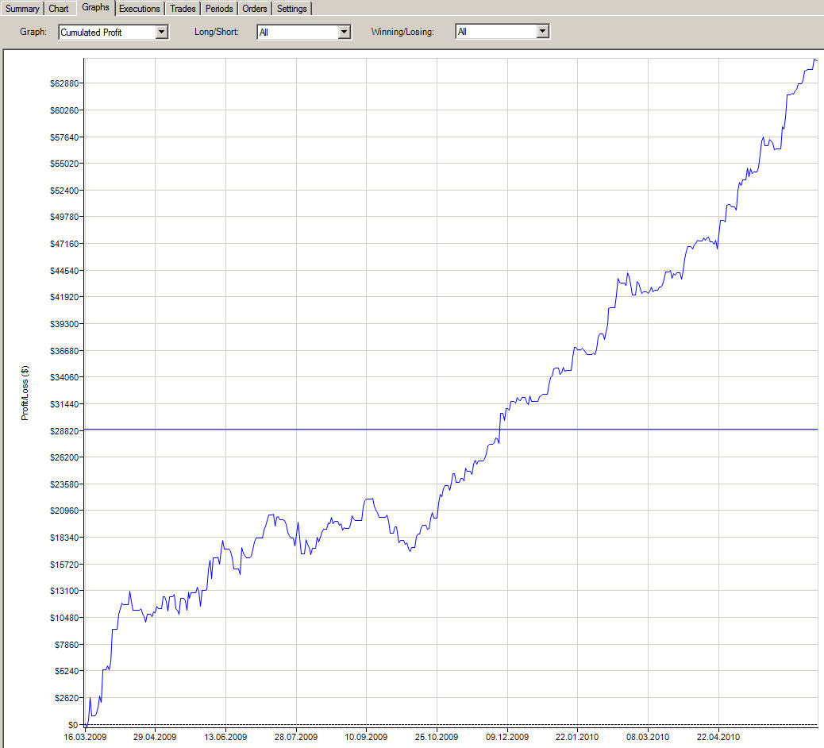
Task: Click the Winning/Losing: label
Action: 402,32
